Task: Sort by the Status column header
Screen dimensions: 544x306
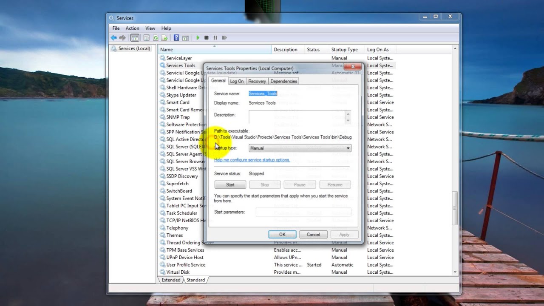Action: pos(317,50)
